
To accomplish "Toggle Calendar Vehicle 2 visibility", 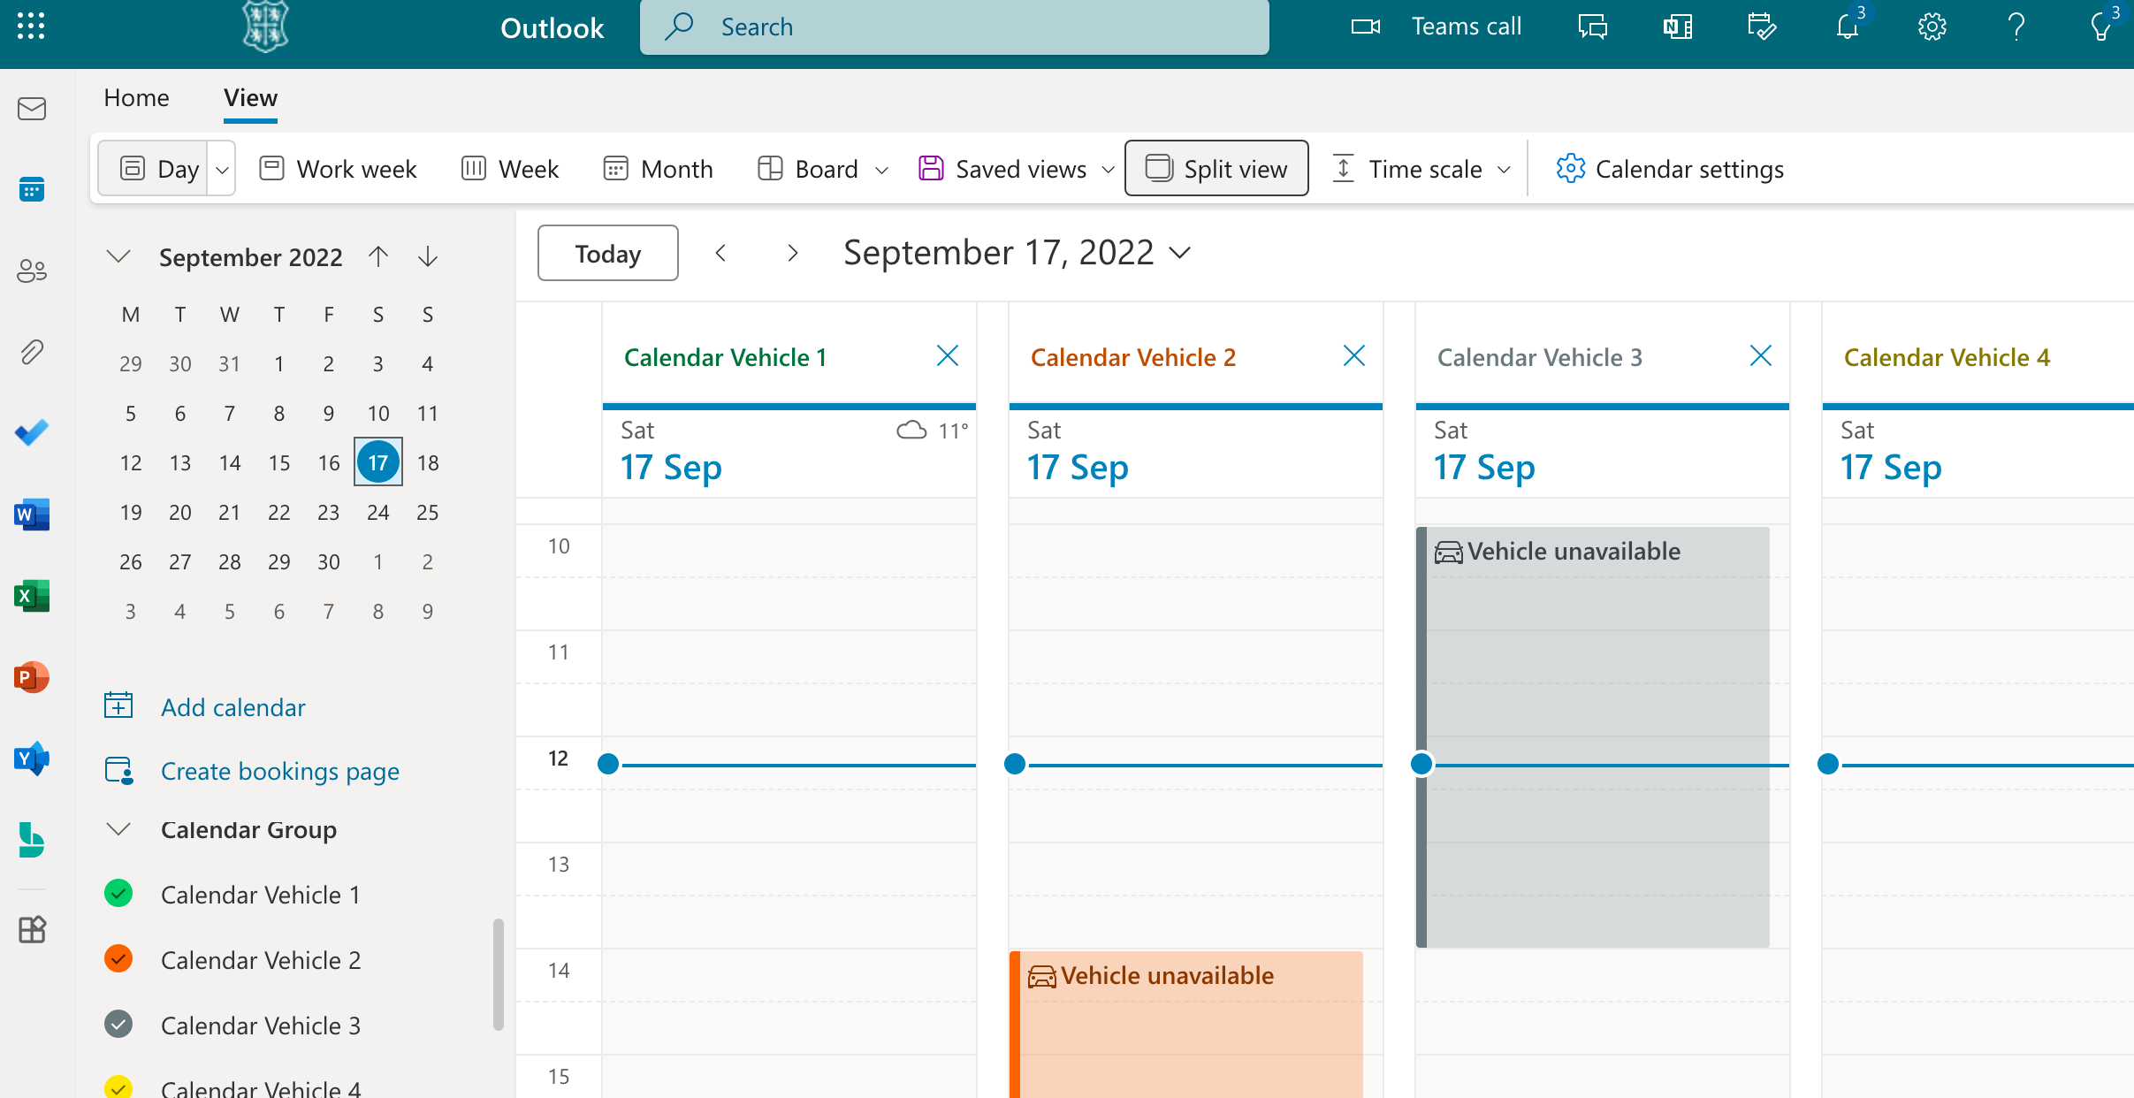I will pos(118,959).
